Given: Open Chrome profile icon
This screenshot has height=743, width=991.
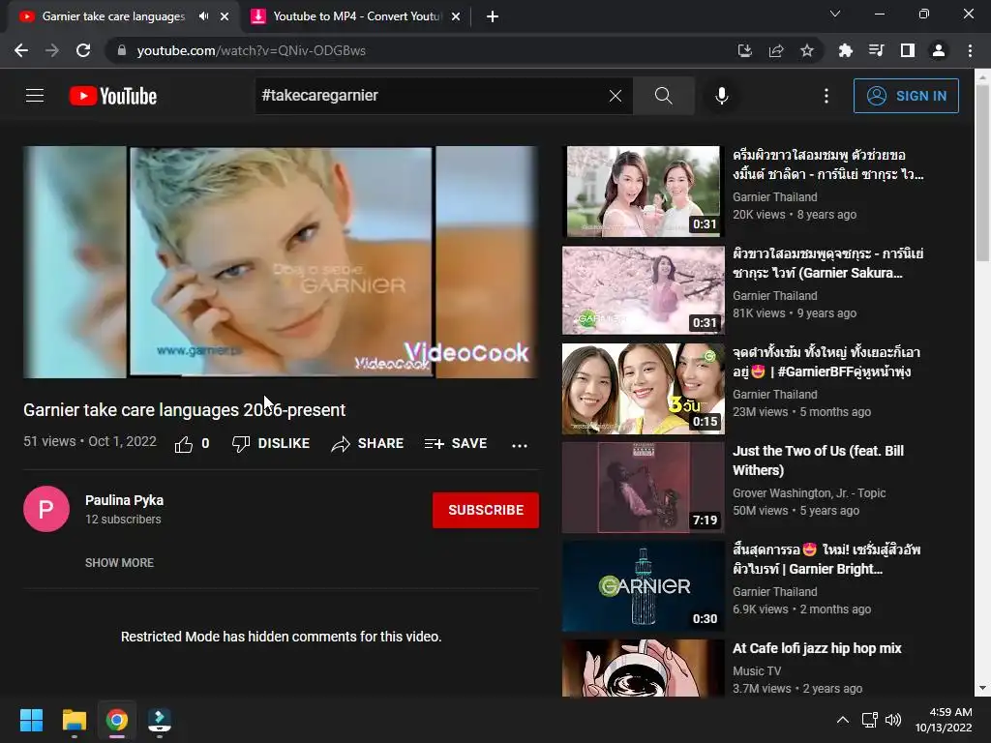Looking at the screenshot, I should click(x=939, y=50).
